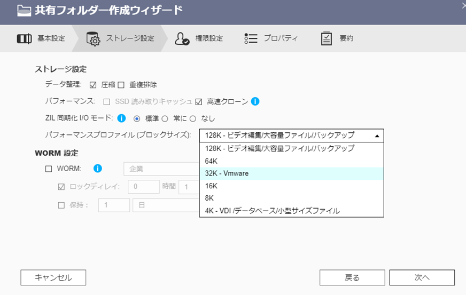Click info icon next to 高速クローン
This screenshot has width=466, height=295.
click(255, 101)
